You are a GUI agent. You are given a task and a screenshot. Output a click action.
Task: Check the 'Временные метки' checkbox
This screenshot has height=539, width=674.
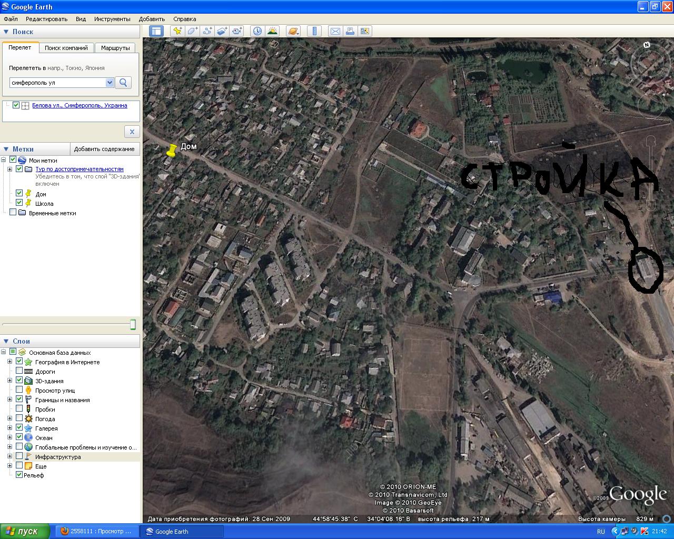pos(13,212)
